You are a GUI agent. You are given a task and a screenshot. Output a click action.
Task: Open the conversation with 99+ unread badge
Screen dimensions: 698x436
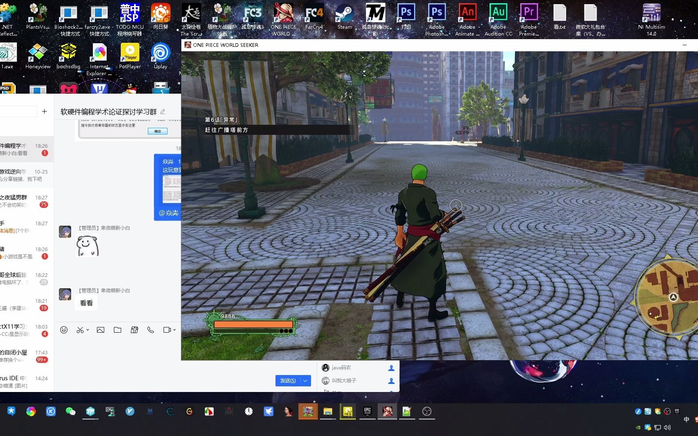click(x=27, y=356)
